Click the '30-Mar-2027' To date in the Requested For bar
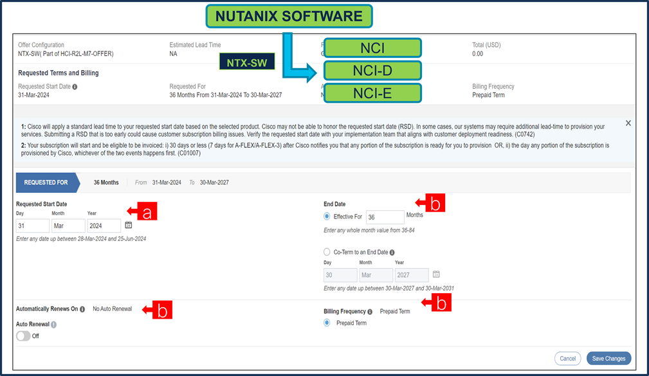 214,183
